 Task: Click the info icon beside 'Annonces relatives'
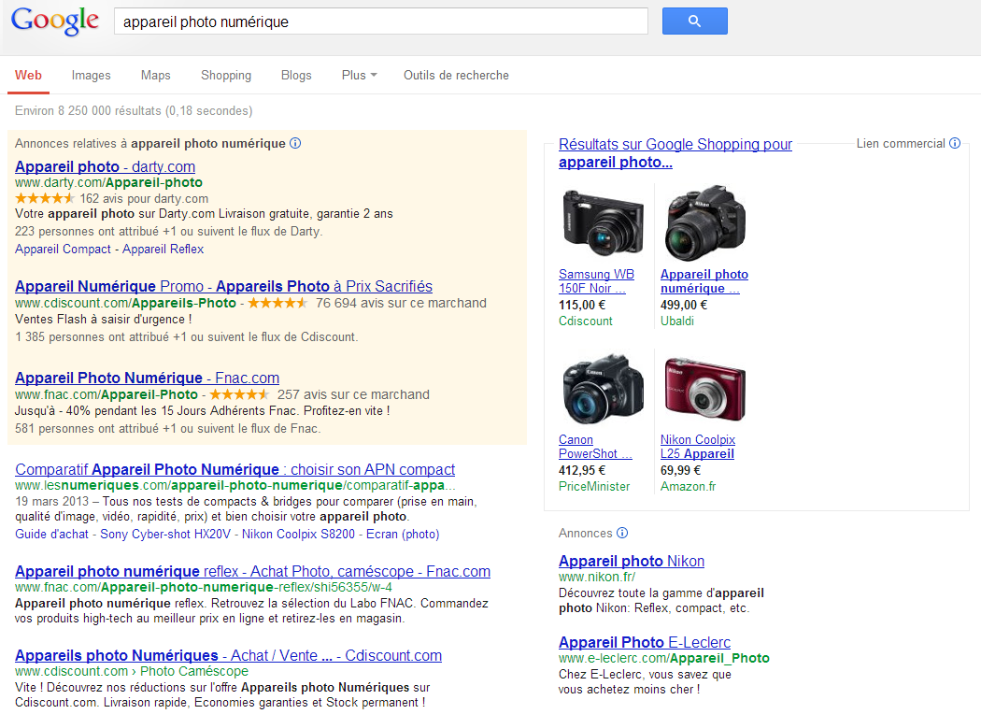pos(295,143)
